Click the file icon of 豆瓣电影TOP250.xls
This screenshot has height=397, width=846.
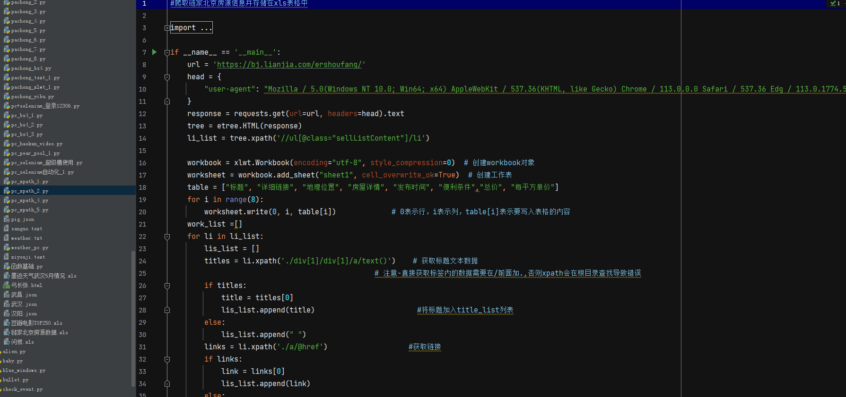pos(7,323)
